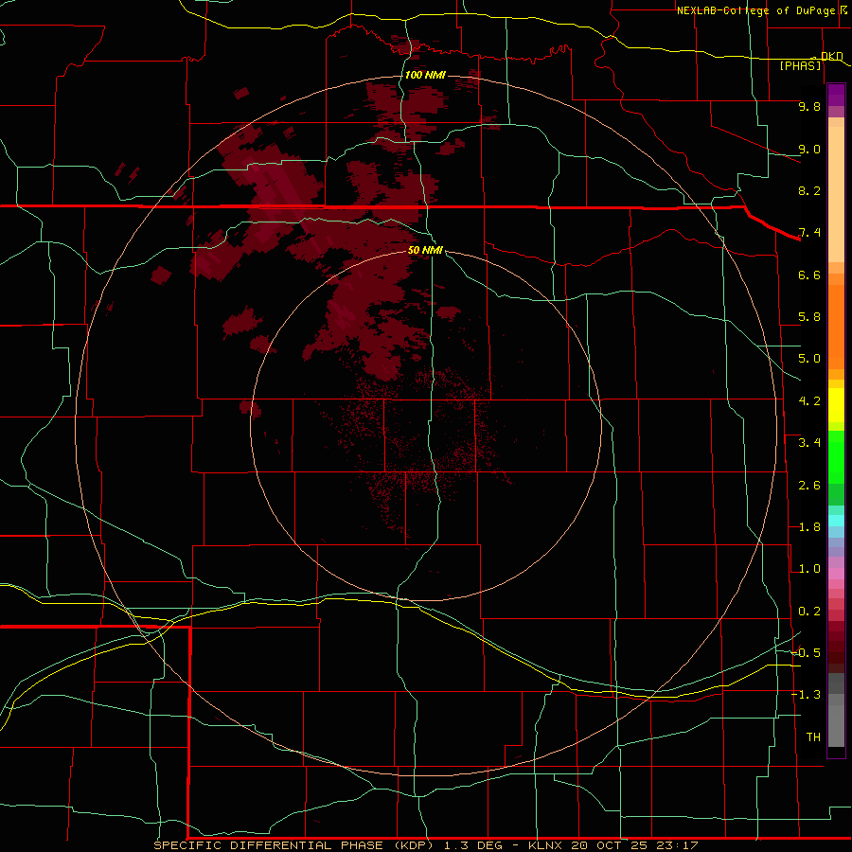Click the 5.0 scale value
The image size is (852, 852).
809,359
